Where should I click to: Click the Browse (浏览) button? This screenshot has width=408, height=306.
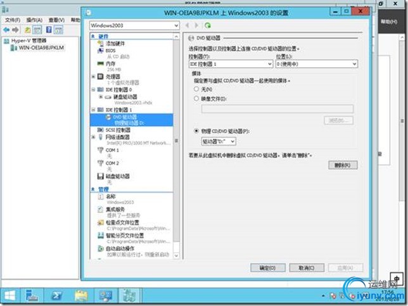338,120
